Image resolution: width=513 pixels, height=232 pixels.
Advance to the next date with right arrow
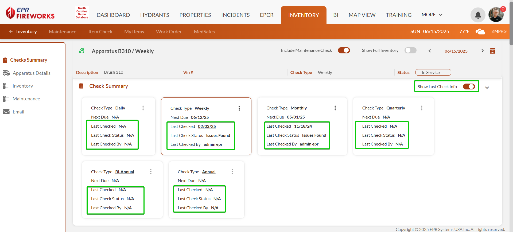coord(482,51)
